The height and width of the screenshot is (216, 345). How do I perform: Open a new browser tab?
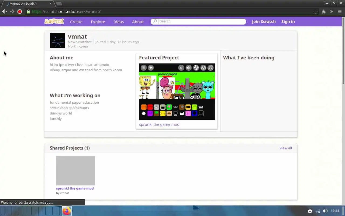click(59, 4)
